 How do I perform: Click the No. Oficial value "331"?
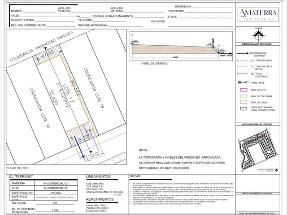(55, 203)
